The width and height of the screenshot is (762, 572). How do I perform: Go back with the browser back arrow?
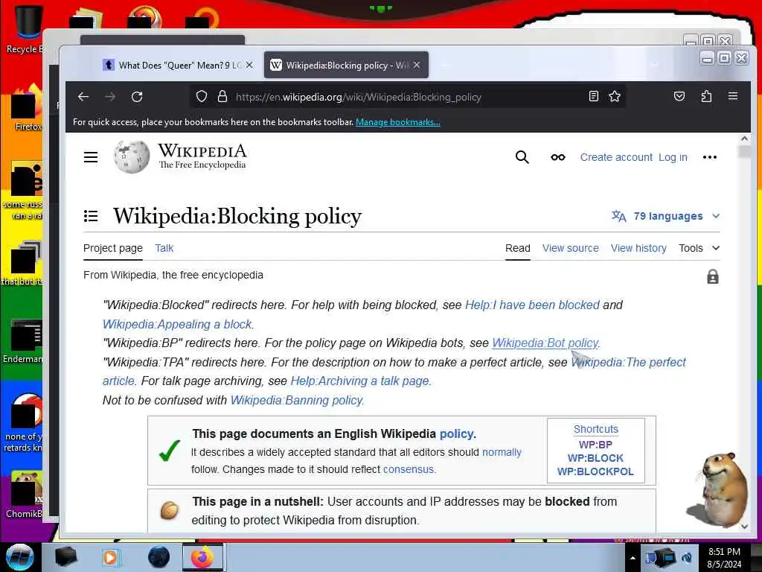pos(83,97)
